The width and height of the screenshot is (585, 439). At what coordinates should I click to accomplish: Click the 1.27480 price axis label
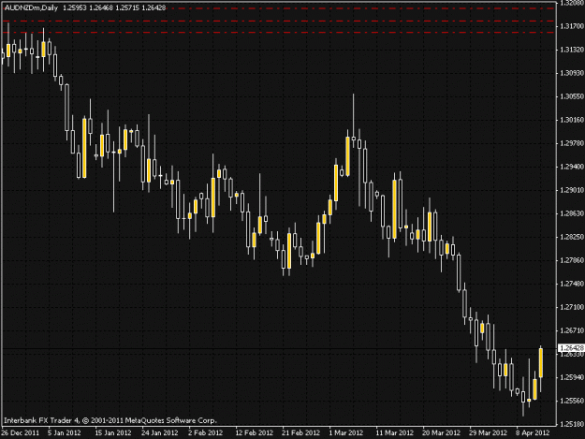(572, 284)
